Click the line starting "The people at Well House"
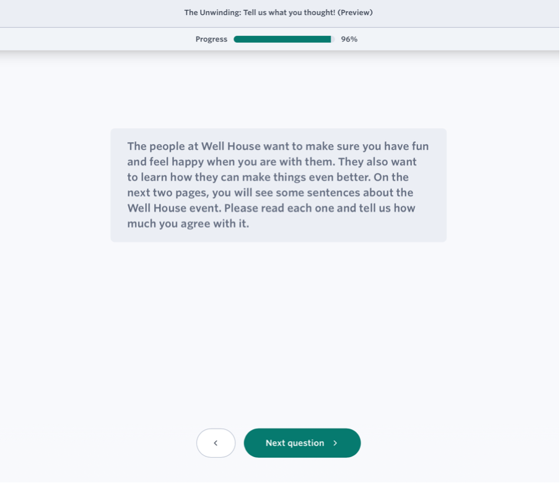Image resolution: width=560 pixels, height=483 pixels. click(278, 147)
